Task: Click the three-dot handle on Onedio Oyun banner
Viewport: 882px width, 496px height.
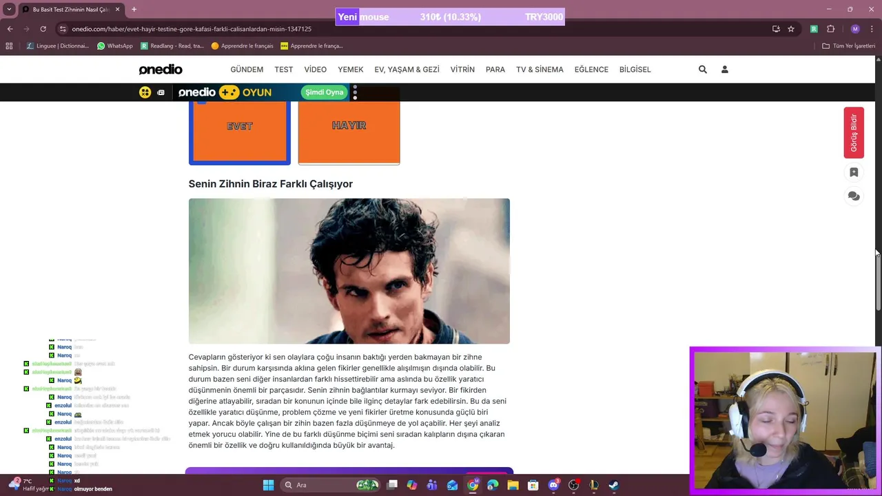Action: tap(355, 92)
